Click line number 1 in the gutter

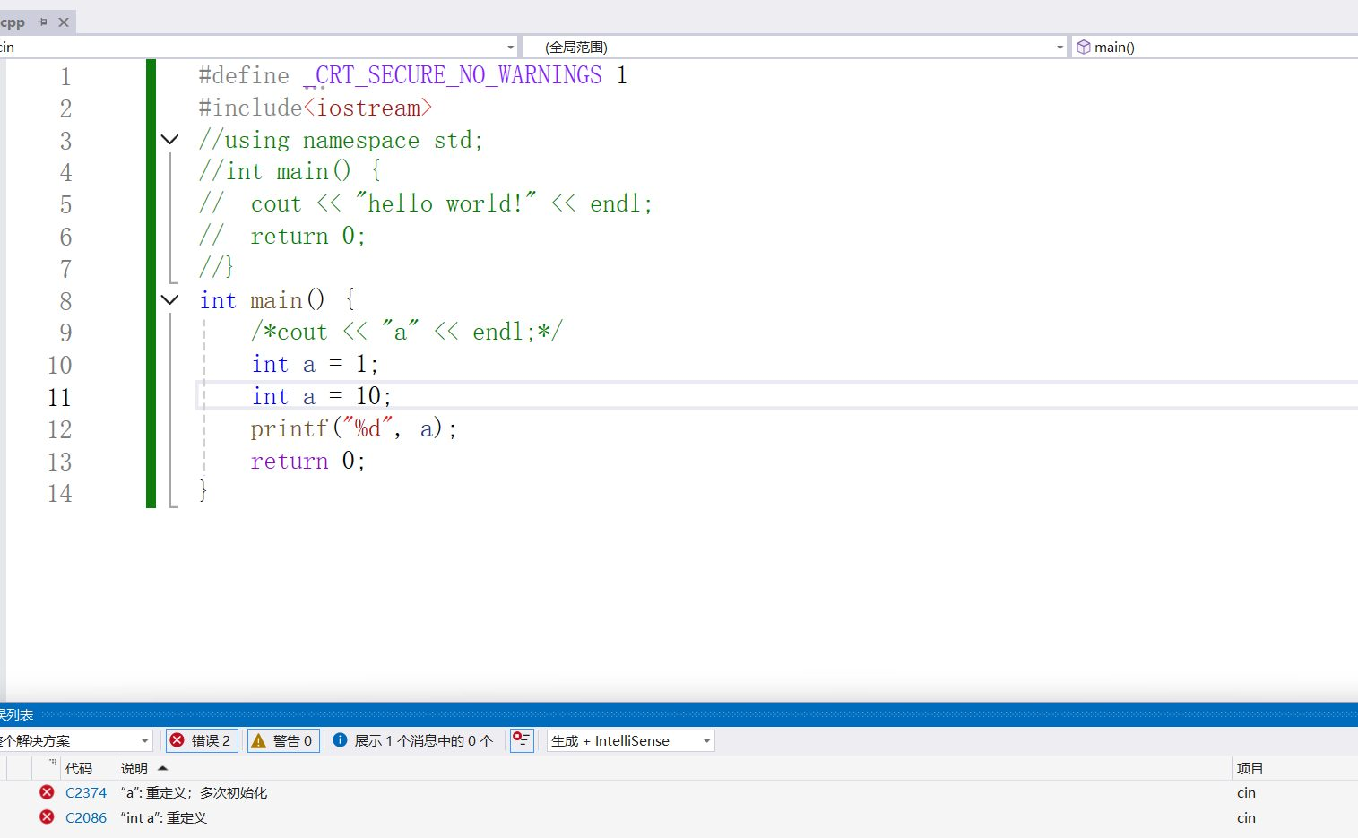pos(65,76)
